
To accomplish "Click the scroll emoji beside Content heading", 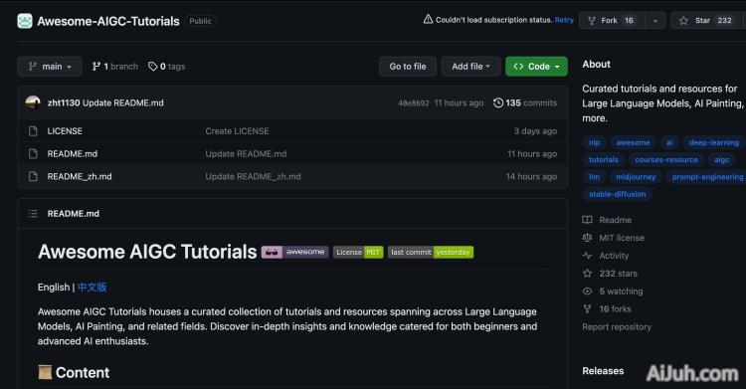I will click(x=45, y=372).
